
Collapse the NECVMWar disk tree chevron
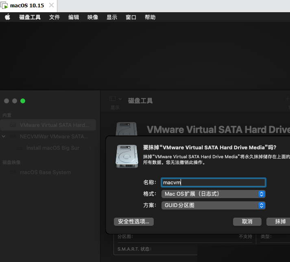[x=4, y=137]
